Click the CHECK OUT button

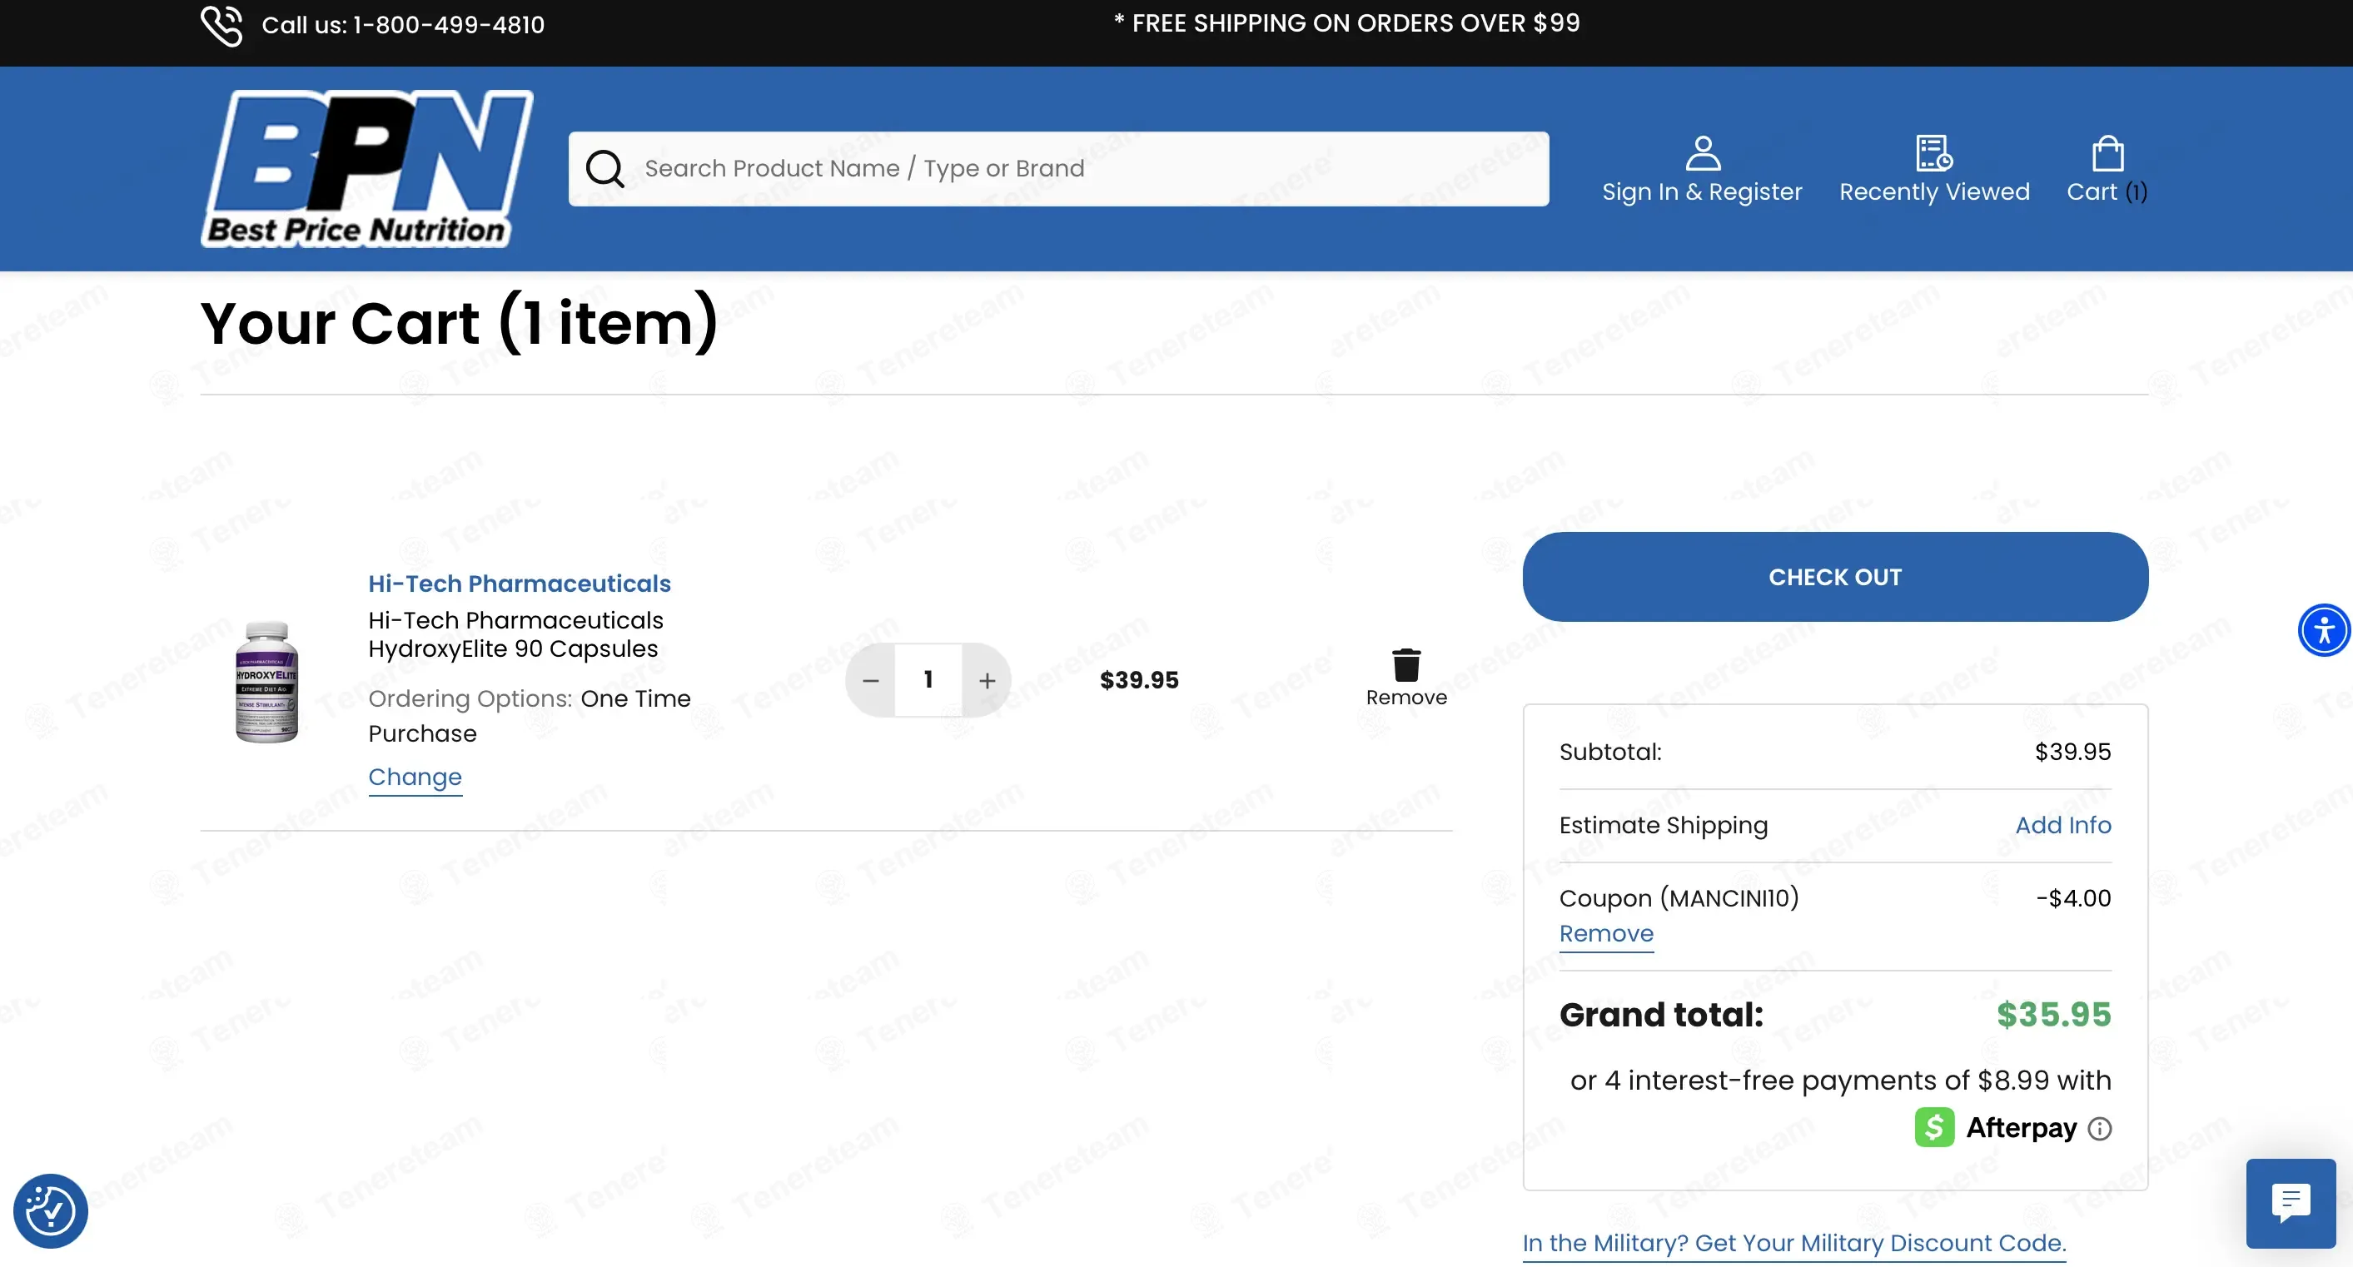[x=1835, y=578]
